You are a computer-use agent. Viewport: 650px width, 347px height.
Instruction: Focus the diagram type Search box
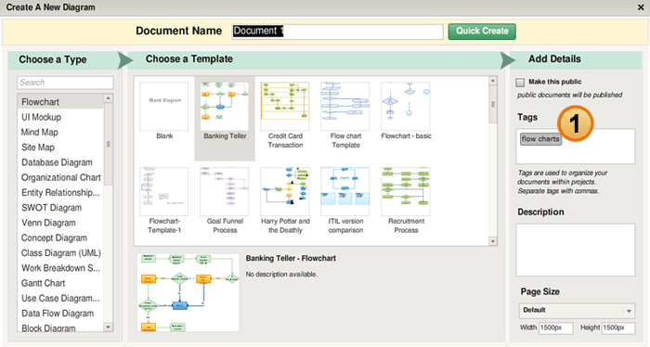pos(65,83)
